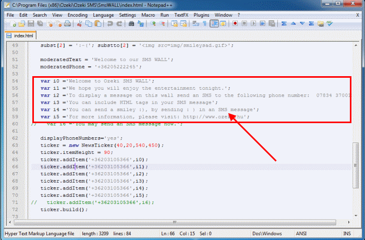Click the horizontal scrollbar left arrow
Viewport: 365px width, 240px height.
[10, 222]
